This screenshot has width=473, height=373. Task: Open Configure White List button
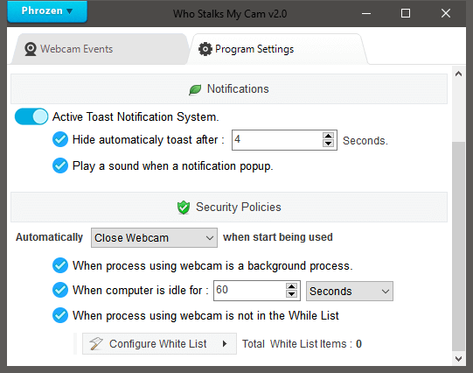[159, 344]
